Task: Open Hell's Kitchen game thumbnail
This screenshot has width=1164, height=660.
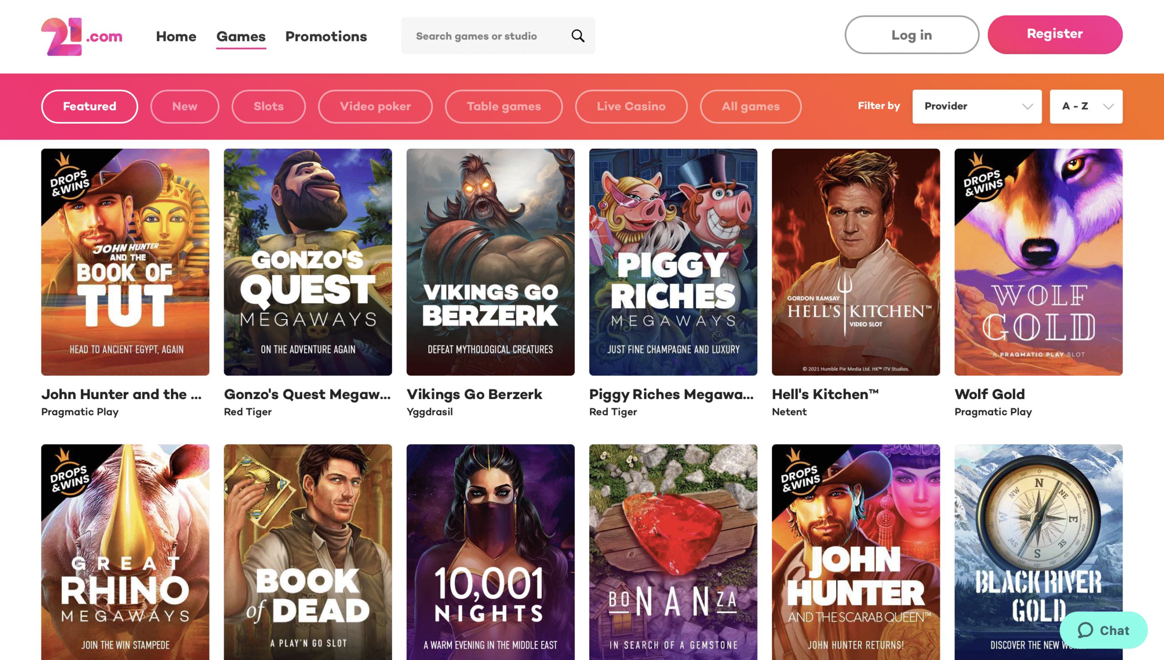Action: (x=856, y=262)
